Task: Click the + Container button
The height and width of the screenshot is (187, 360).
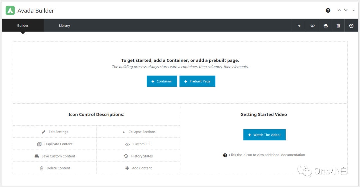Action: coord(162,81)
